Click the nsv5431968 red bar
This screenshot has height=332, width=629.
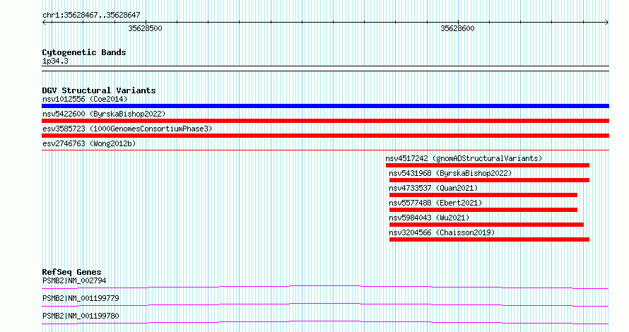pos(489,180)
